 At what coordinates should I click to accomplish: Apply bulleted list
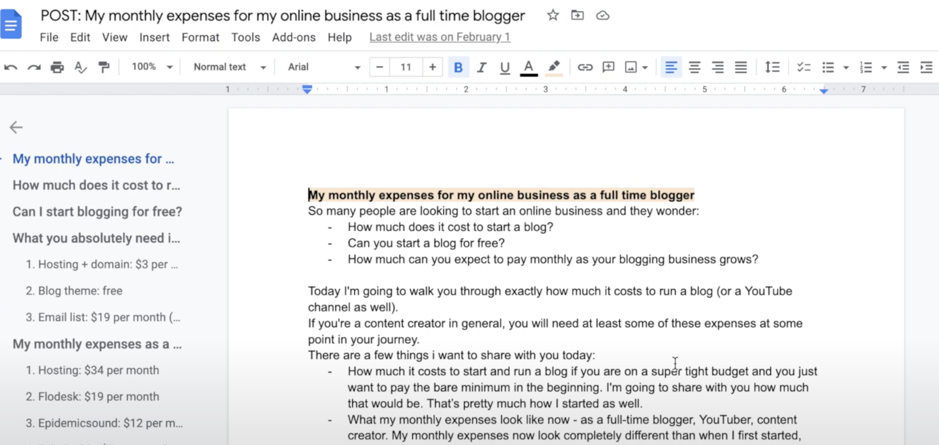click(x=828, y=67)
